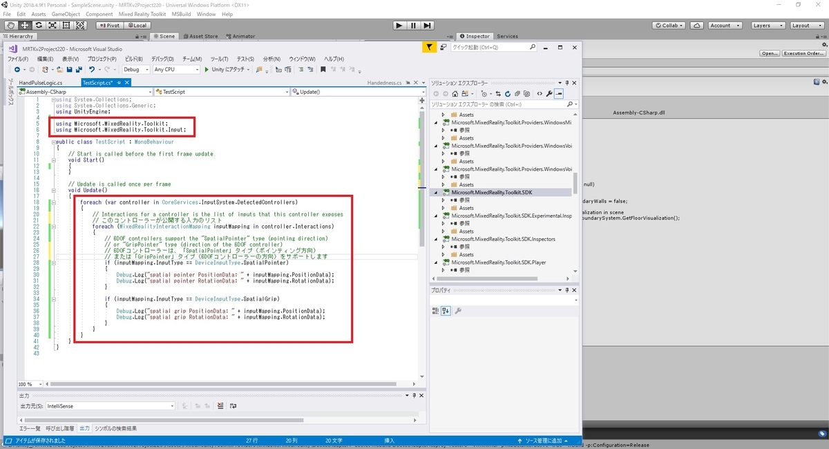Switch to Unity Asset Store tab
Viewport: 829px width, 449px height.
[x=200, y=36]
